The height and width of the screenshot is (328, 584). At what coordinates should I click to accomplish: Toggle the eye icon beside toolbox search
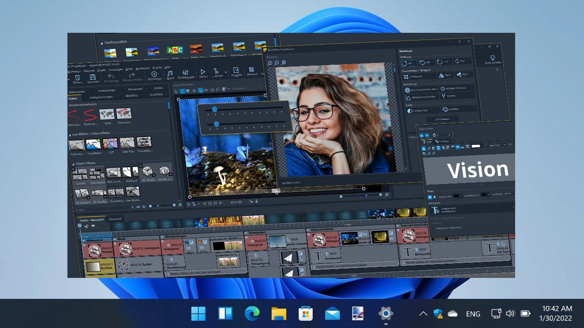(138, 207)
